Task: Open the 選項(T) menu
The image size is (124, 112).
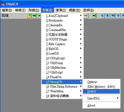Action: [61, 10]
